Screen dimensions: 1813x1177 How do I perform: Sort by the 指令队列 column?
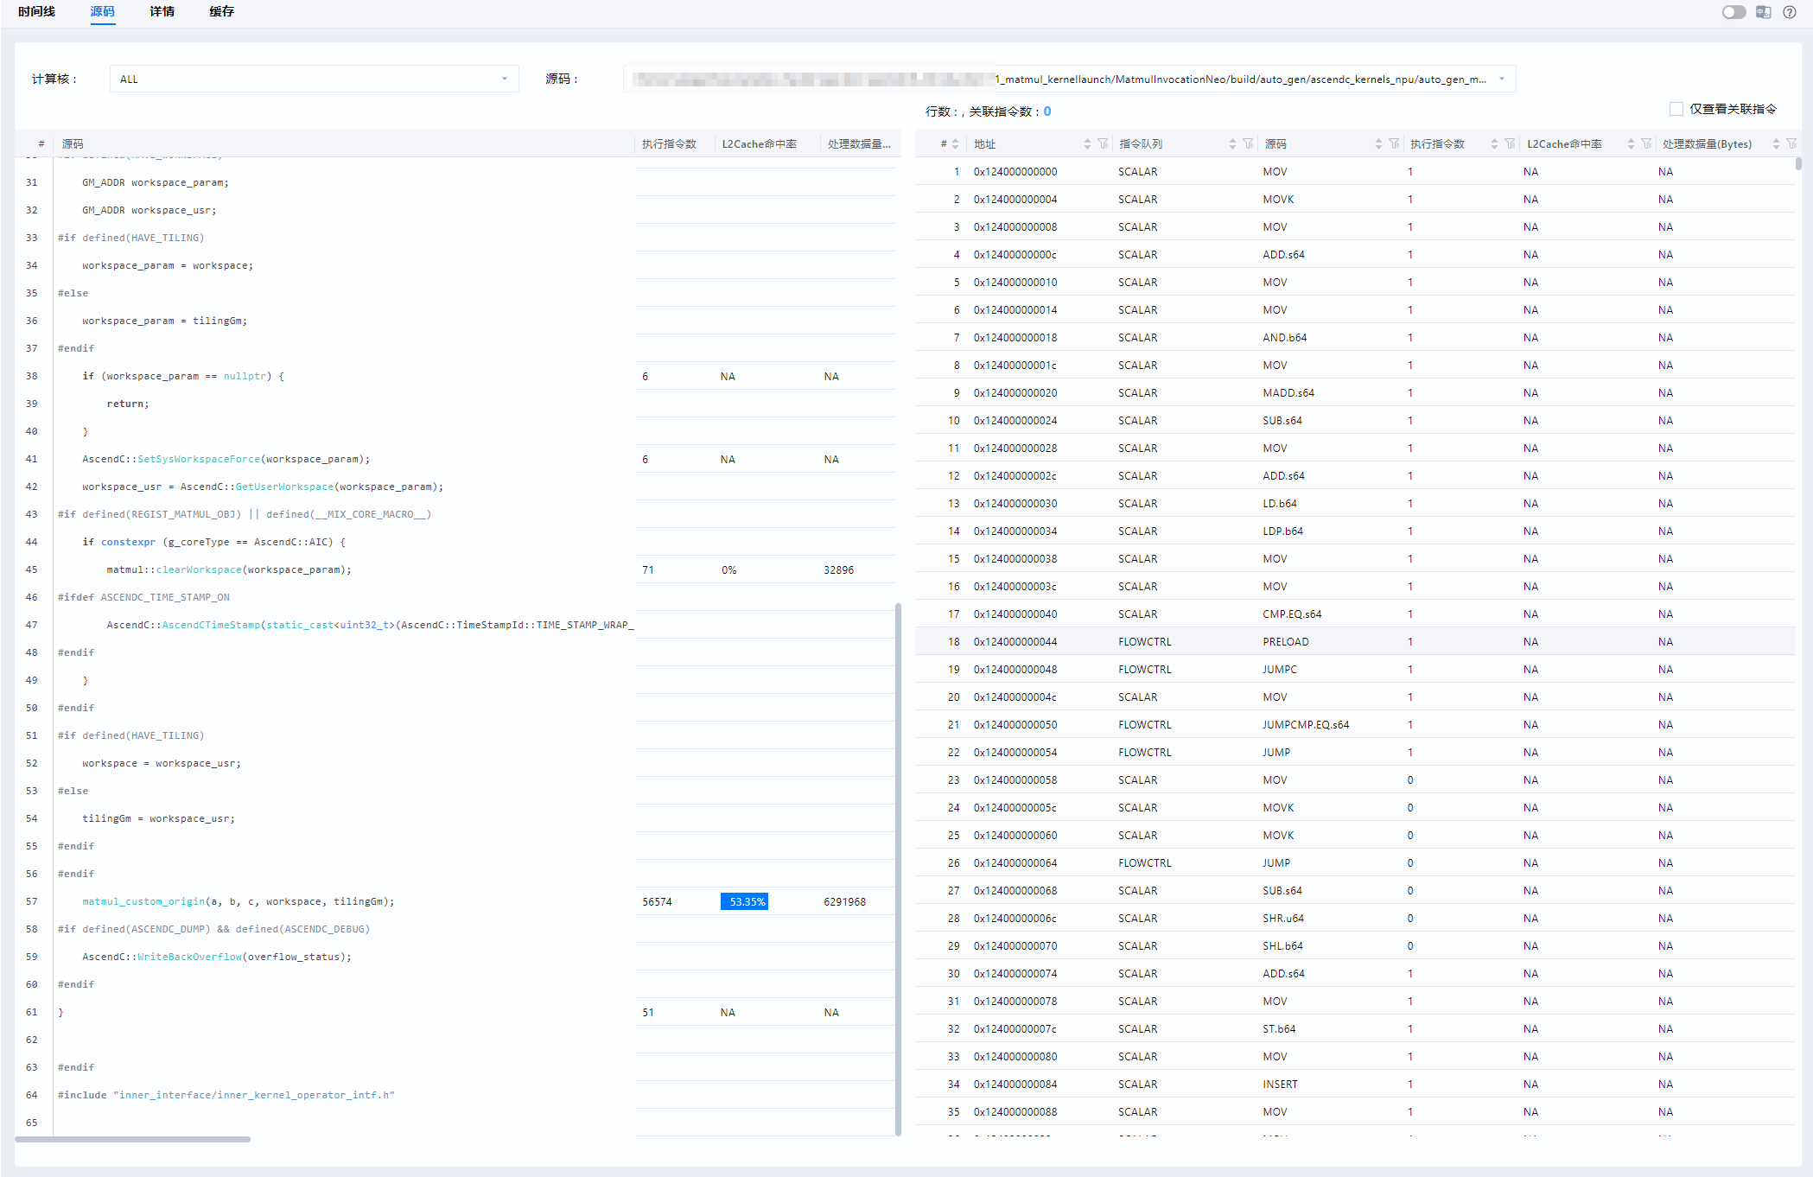[x=1232, y=144]
